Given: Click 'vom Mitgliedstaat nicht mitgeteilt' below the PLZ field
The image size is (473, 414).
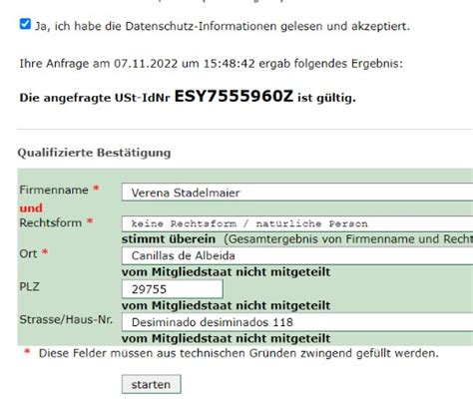Looking at the screenshot, I should click(x=227, y=305).
